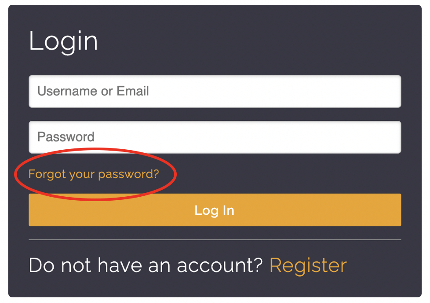
Task: Start password recovery via Forgot your password
Action: coord(94,174)
